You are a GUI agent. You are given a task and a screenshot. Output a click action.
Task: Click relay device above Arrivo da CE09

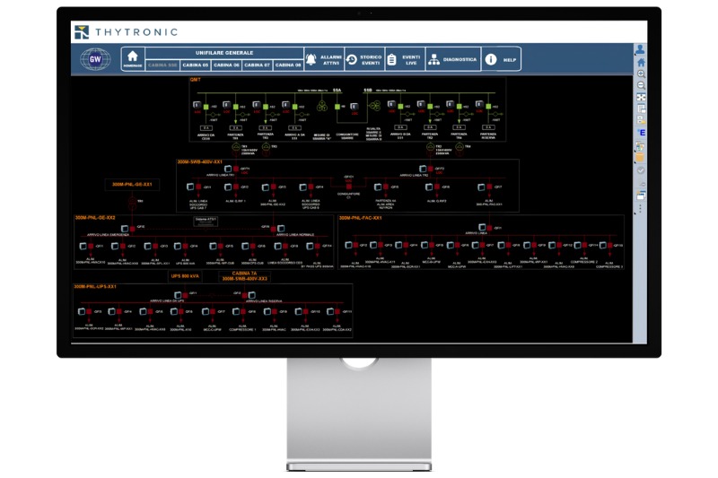click(197, 105)
